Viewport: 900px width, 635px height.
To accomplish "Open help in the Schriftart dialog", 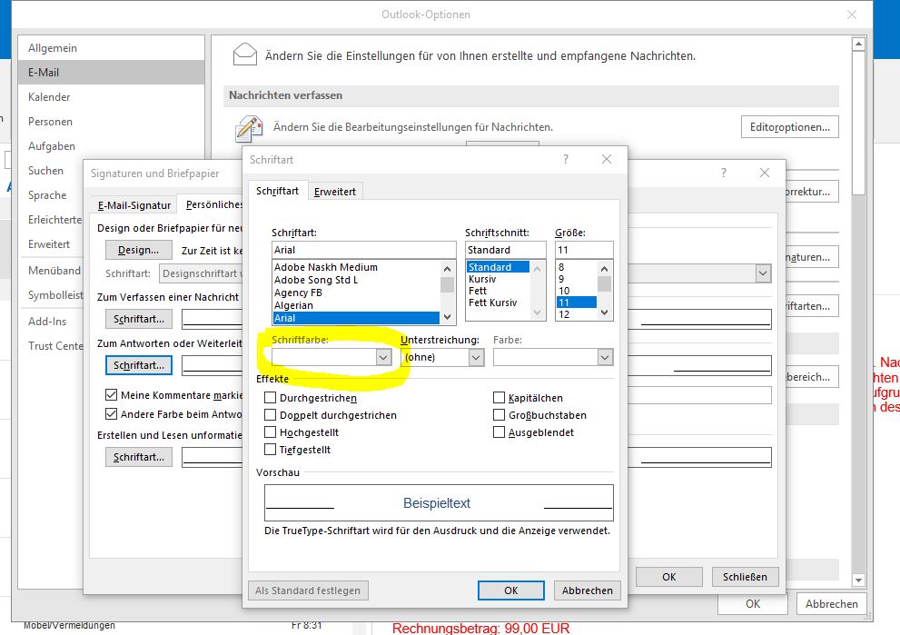I will point(566,159).
